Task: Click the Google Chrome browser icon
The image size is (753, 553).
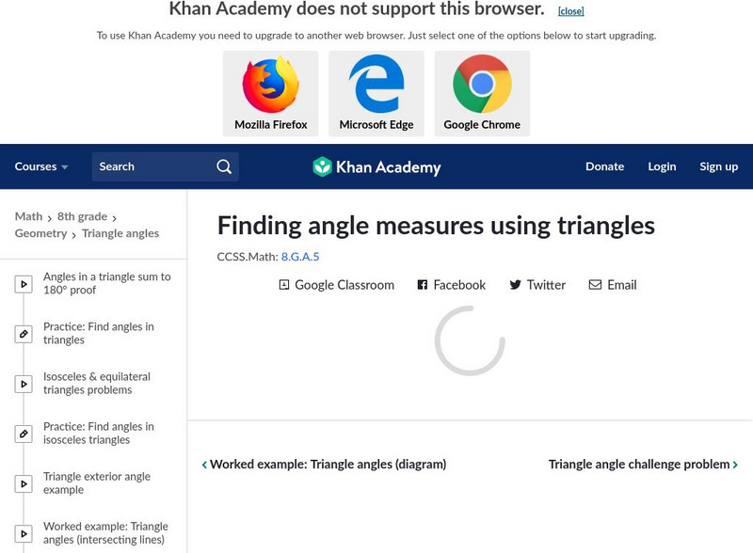Action: (482, 86)
